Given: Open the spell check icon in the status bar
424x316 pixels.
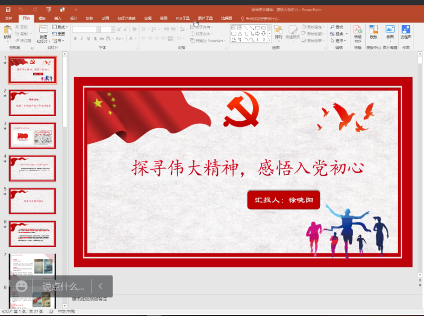Looking at the screenshot, I should coord(51,311).
